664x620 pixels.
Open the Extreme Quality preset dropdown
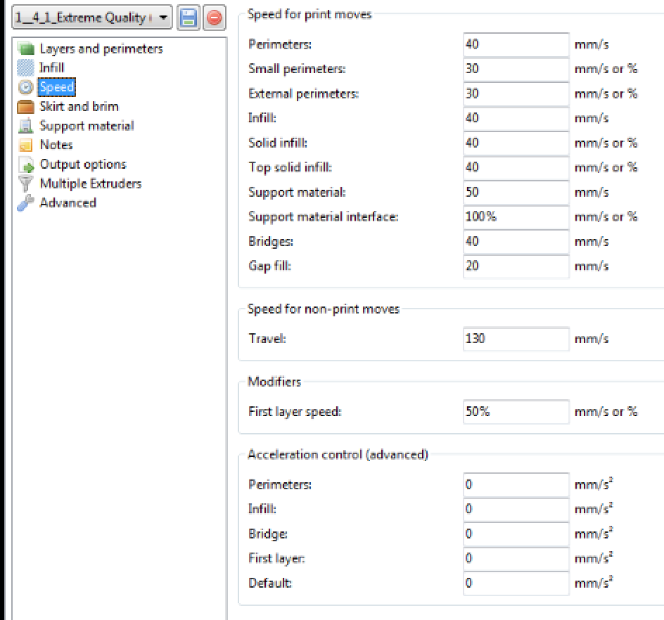pos(92,18)
